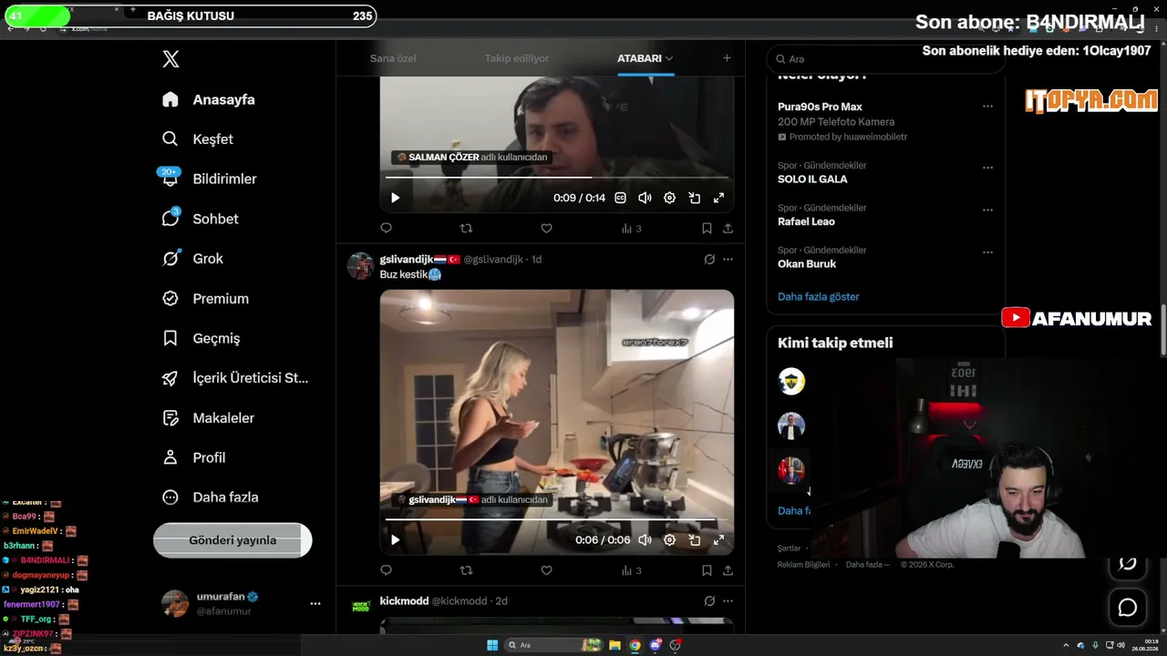This screenshot has height=656, width=1167.
Task: Mute the gslivandijk video
Action: [x=645, y=539]
